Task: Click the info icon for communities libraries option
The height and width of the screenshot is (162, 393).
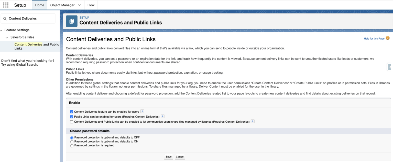Action: click(x=253, y=121)
